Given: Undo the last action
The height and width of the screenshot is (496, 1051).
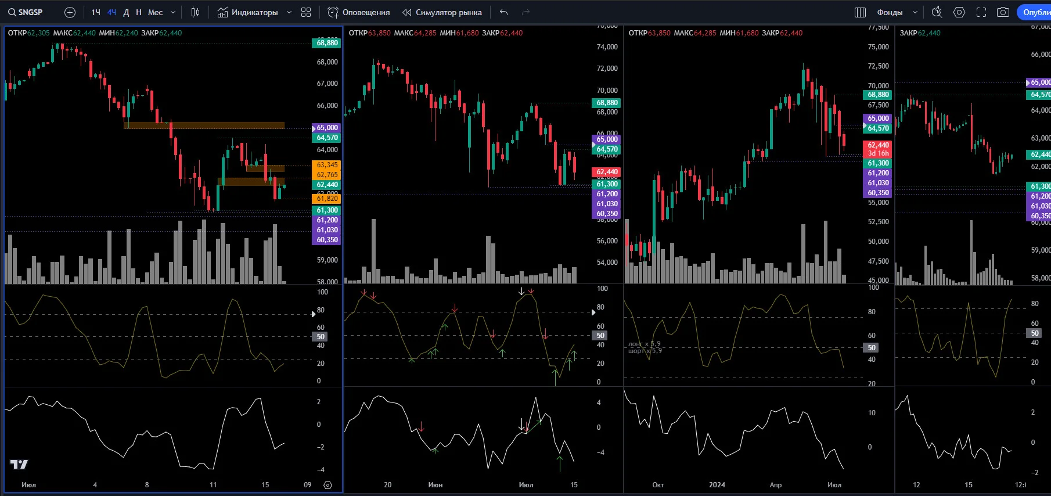Looking at the screenshot, I should coord(503,12).
